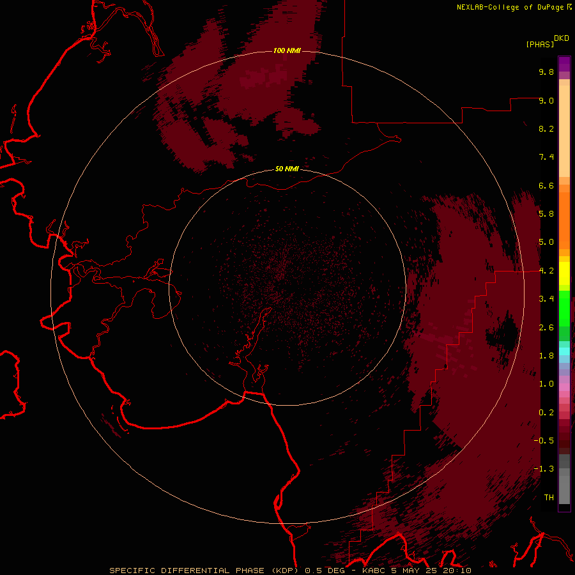Click the 0.2 legend value
The height and width of the screenshot is (575, 575).
[546, 413]
